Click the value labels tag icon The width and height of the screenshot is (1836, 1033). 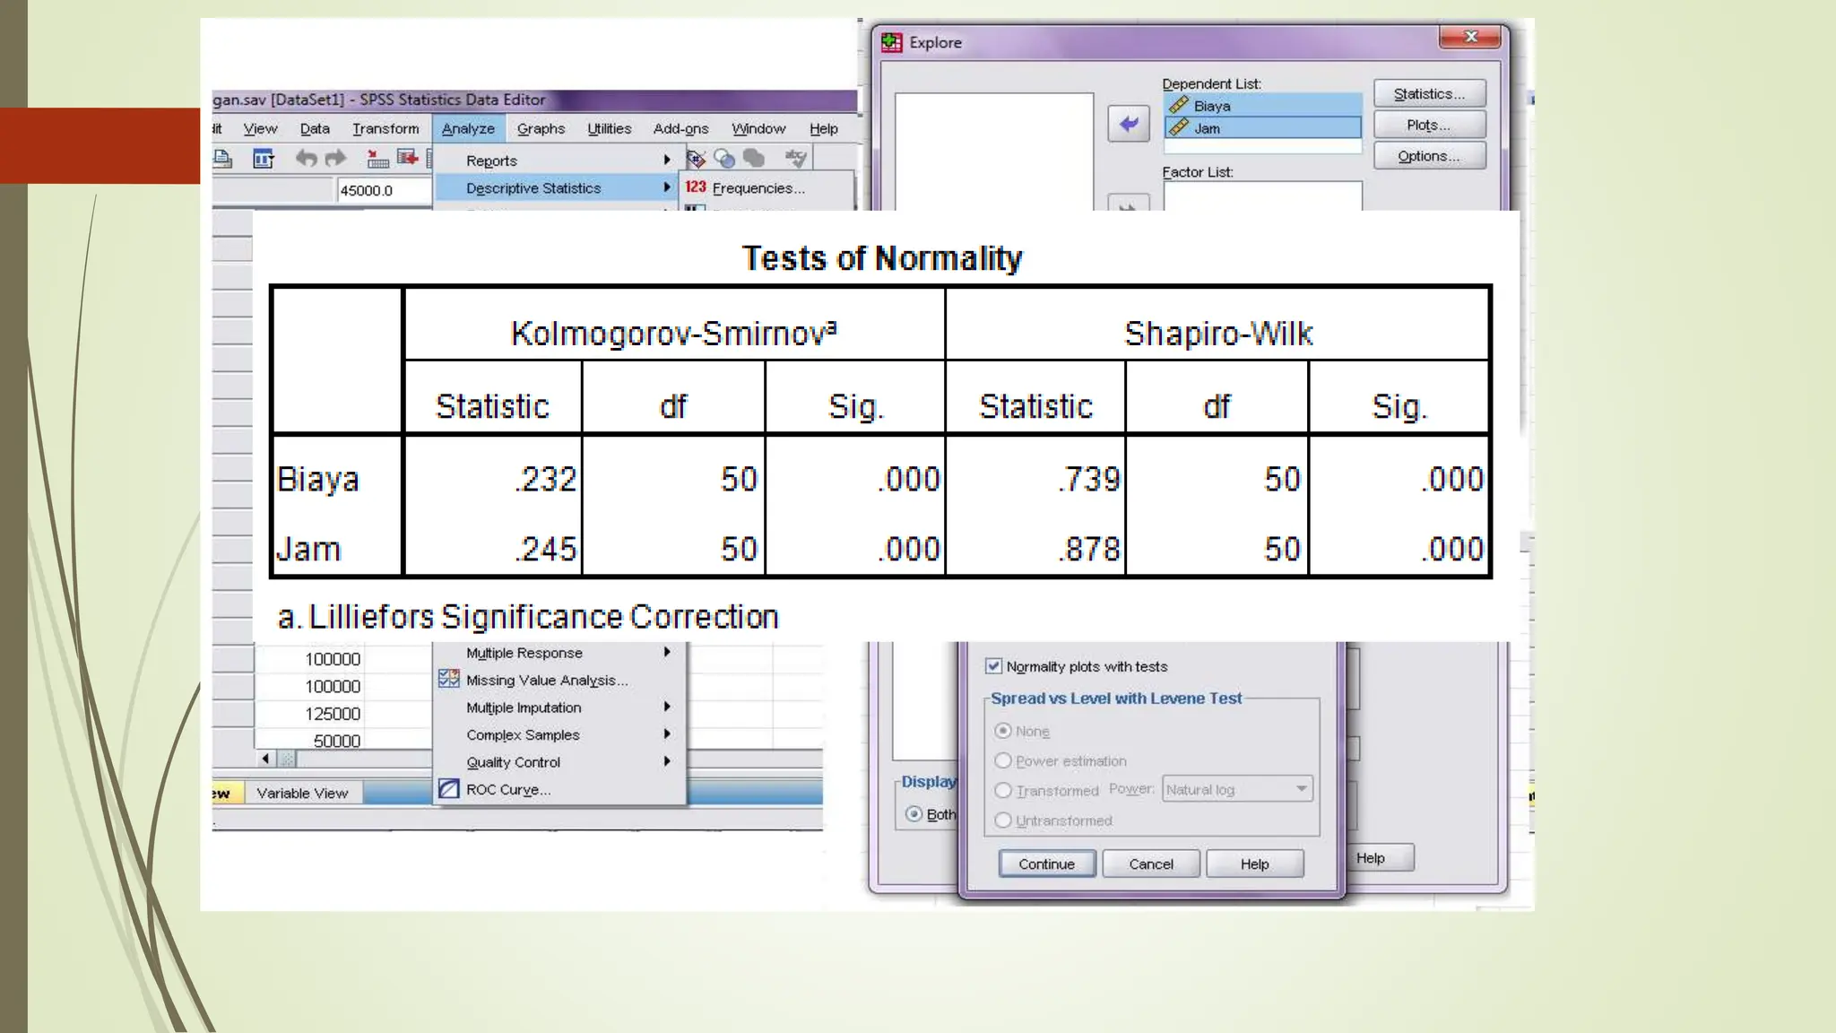(x=696, y=159)
